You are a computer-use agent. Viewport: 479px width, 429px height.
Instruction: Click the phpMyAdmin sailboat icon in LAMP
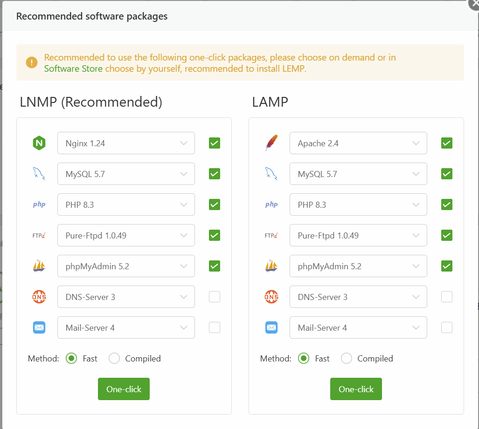tap(271, 266)
